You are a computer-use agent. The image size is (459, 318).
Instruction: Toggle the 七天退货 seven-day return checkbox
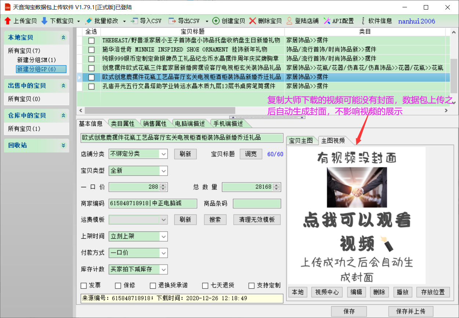pyautogui.click(x=205, y=286)
